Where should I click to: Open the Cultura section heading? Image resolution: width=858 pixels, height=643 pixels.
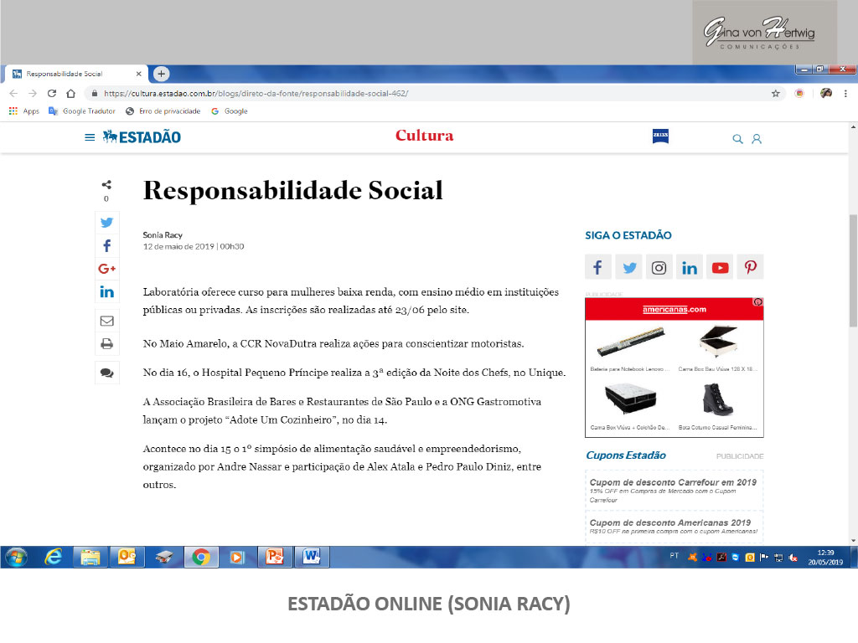click(425, 136)
